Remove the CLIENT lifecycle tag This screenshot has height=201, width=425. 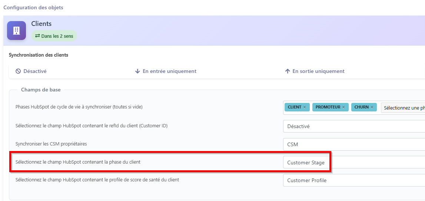(305, 107)
